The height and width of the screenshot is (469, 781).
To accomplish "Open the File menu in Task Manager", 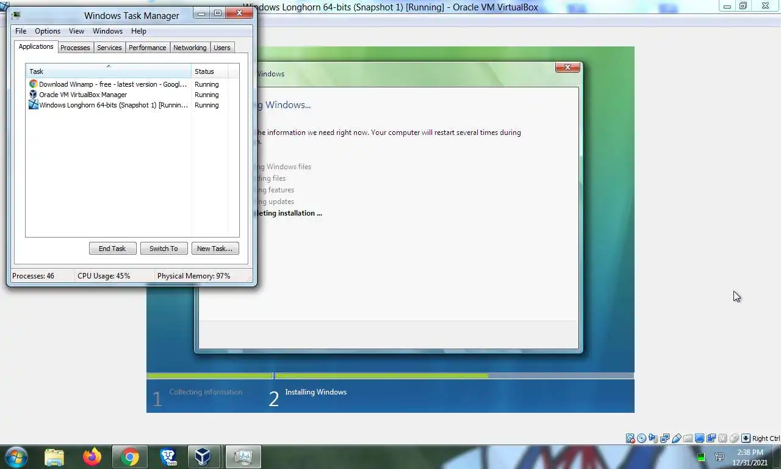I will click(21, 31).
